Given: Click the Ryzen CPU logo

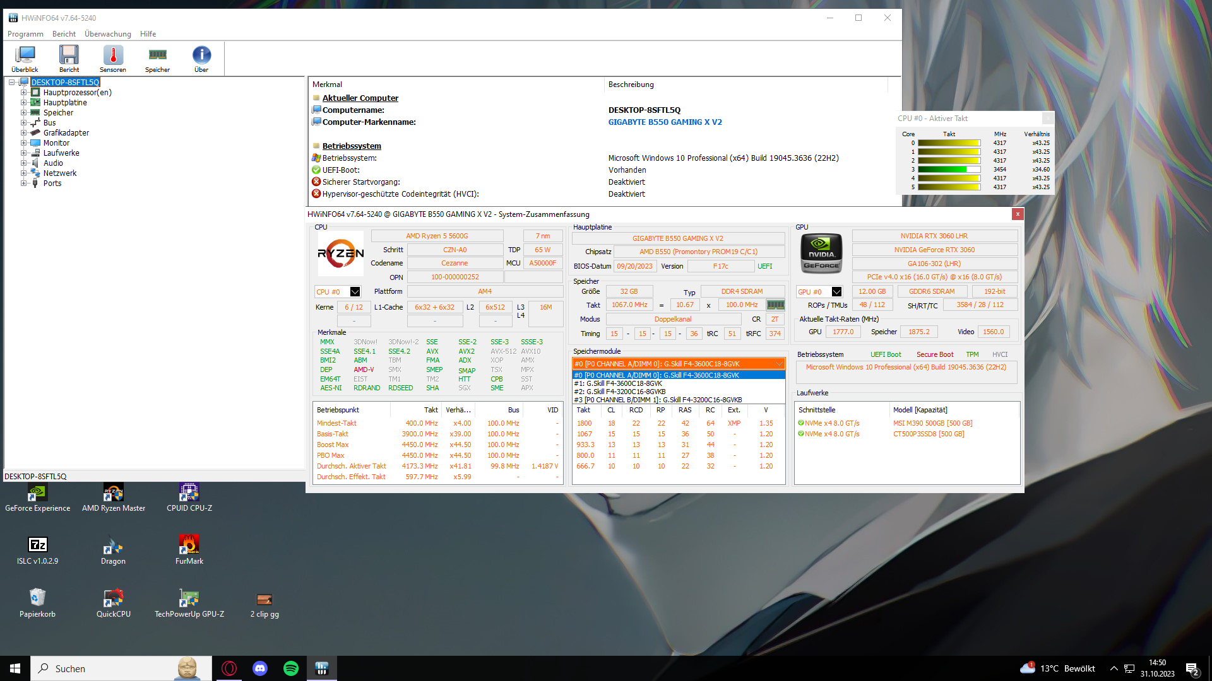Looking at the screenshot, I should pyautogui.click(x=340, y=253).
